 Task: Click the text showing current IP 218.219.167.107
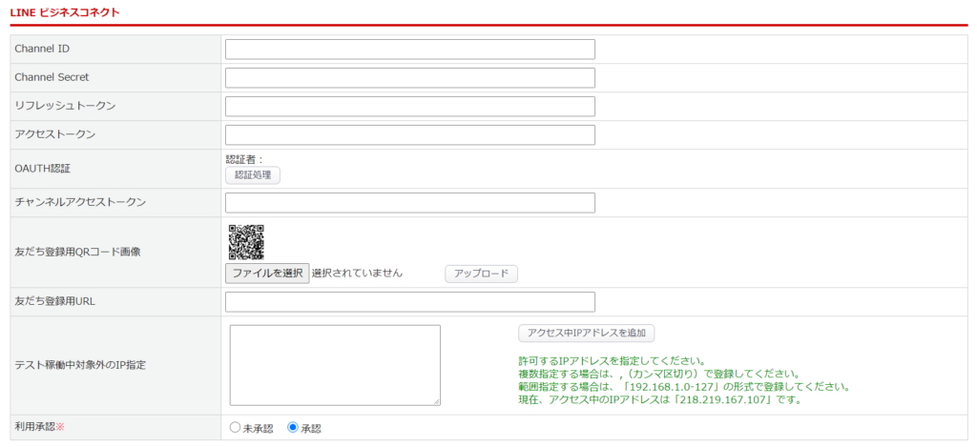659,399
